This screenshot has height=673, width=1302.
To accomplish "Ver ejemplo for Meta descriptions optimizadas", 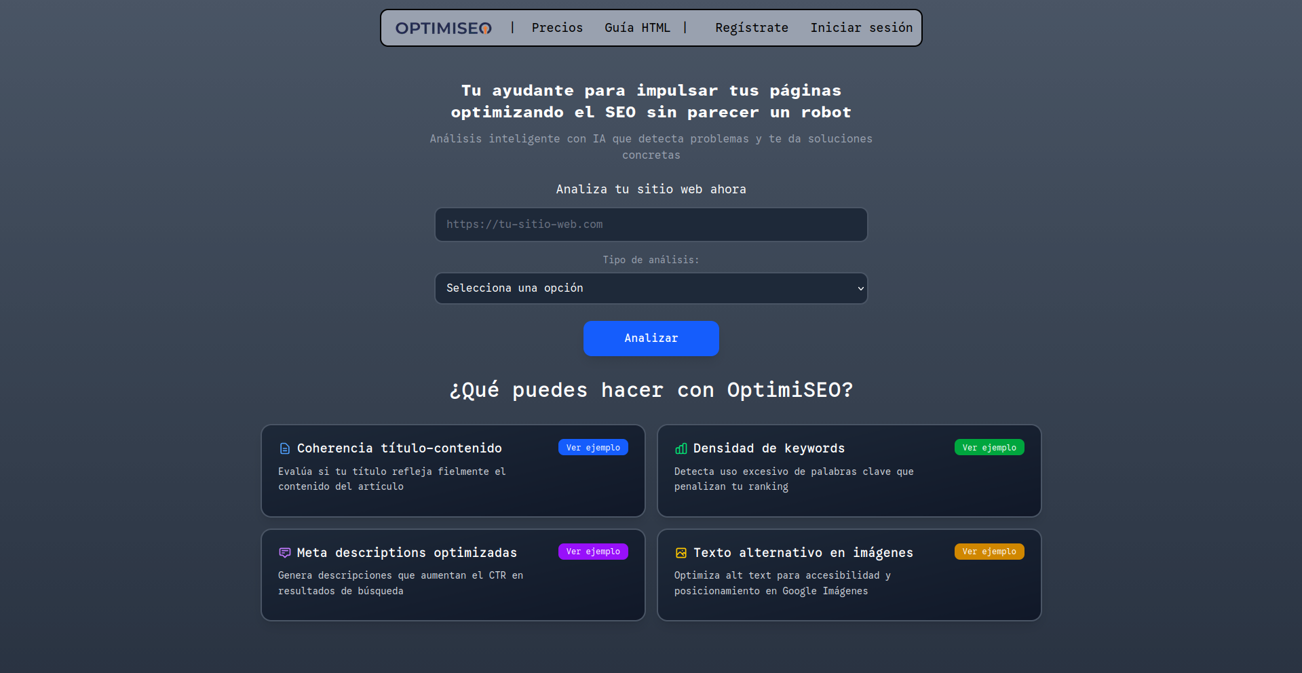I will click(x=593, y=552).
